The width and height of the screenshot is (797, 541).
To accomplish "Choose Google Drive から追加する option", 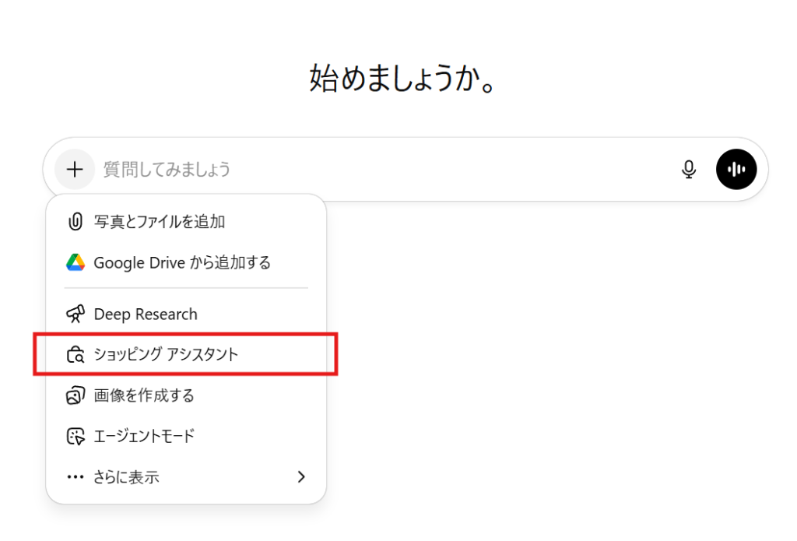I will point(182,263).
